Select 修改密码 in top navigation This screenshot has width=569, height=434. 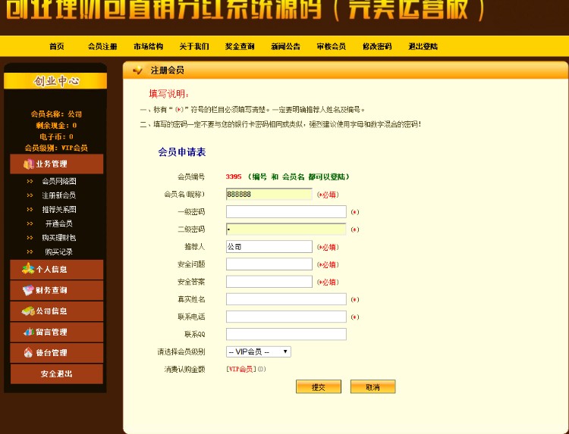coord(377,46)
